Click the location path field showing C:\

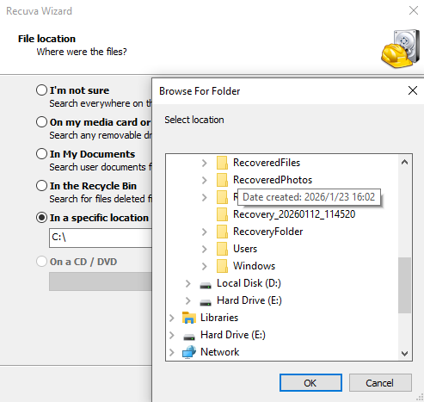click(101, 238)
